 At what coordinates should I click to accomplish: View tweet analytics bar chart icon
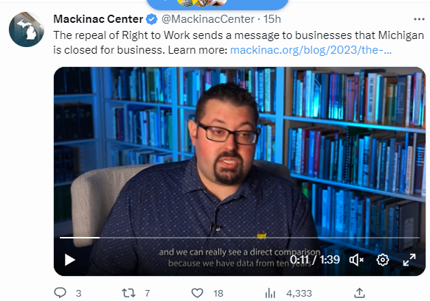click(271, 293)
